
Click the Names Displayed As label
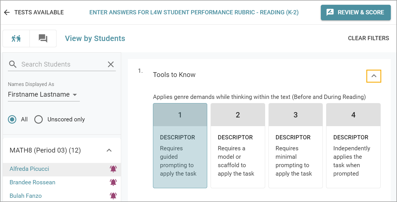point(31,84)
